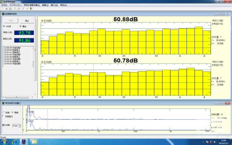Image resolution: width=232 pixels, height=145 pixels.
Task: Click the green icon of the lower oscilloscope window
Action: pos(3,103)
